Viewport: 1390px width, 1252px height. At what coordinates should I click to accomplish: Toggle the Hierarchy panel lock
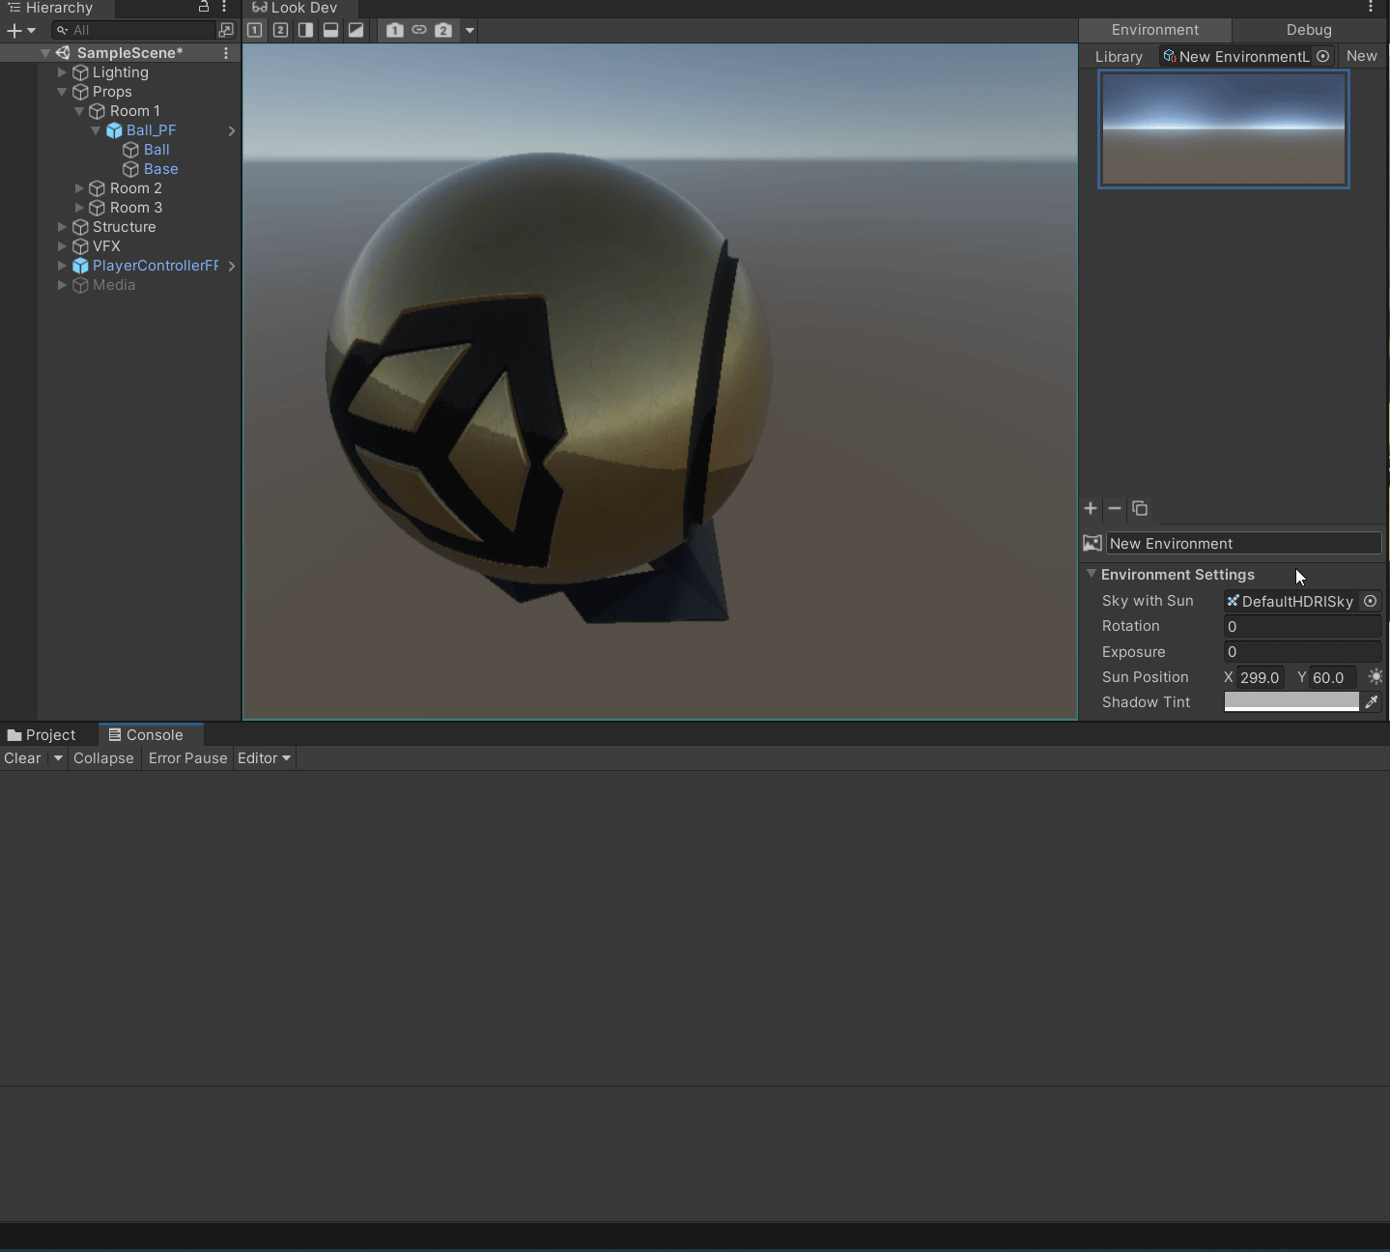click(204, 7)
